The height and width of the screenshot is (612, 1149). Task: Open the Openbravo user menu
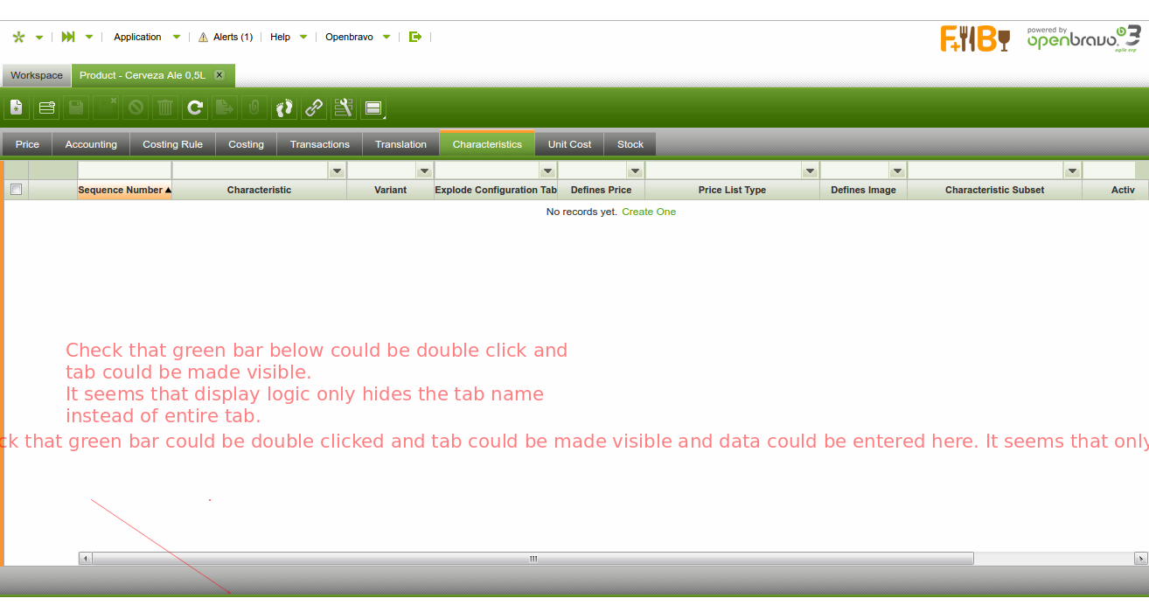point(349,37)
